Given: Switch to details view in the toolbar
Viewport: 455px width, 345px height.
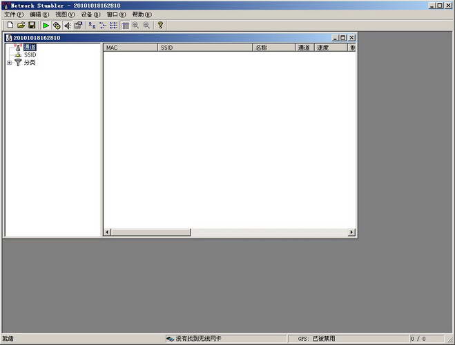Looking at the screenshot, I should tap(125, 26).
